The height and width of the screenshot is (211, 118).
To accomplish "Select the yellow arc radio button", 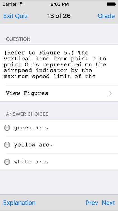I will pos(7,145).
